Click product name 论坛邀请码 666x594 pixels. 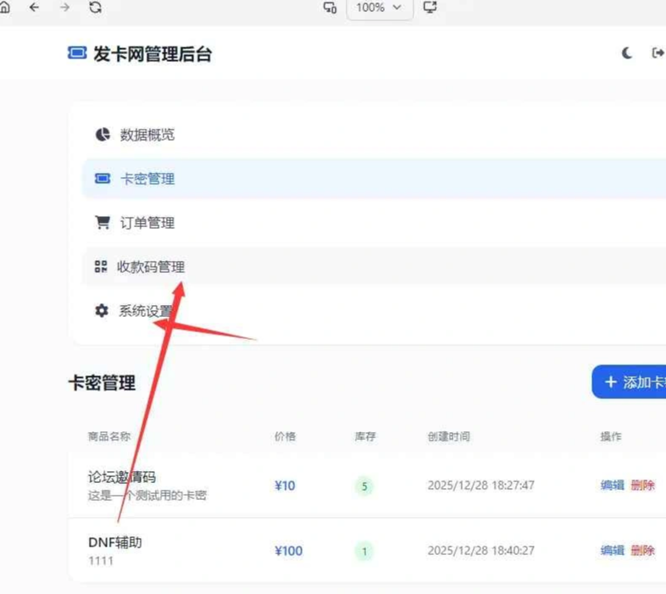[122, 477]
